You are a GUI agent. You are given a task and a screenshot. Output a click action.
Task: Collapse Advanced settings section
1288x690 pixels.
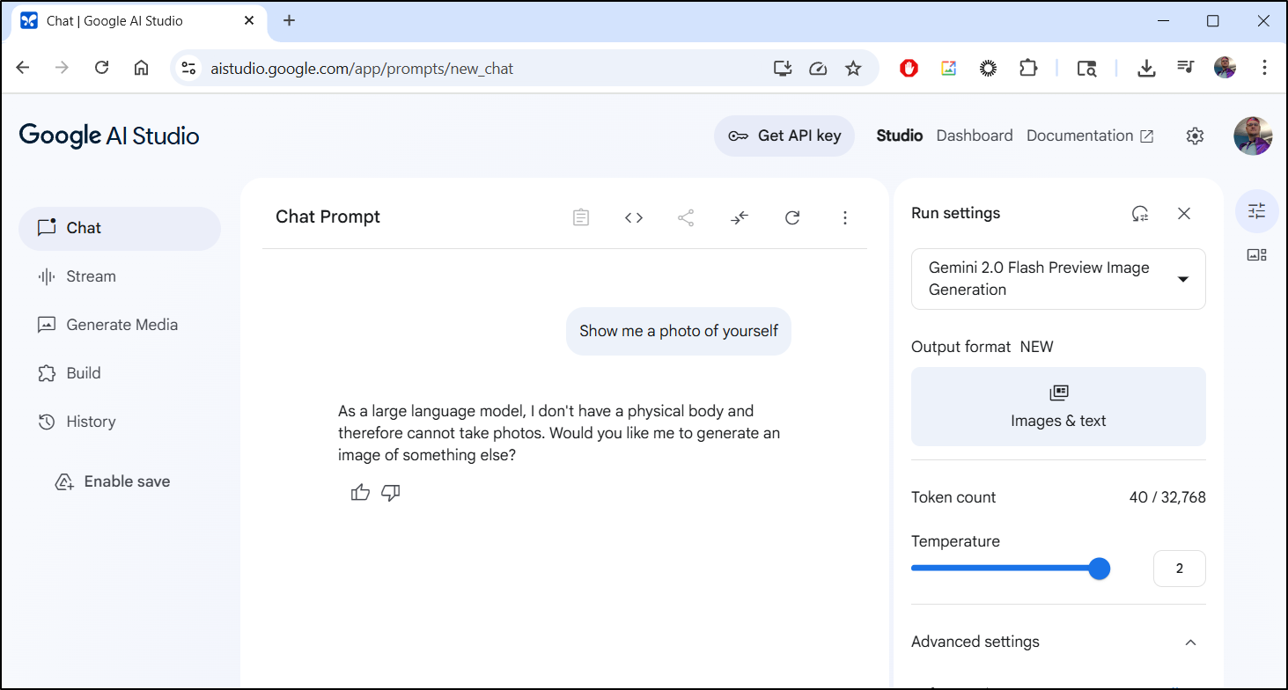(1190, 642)
